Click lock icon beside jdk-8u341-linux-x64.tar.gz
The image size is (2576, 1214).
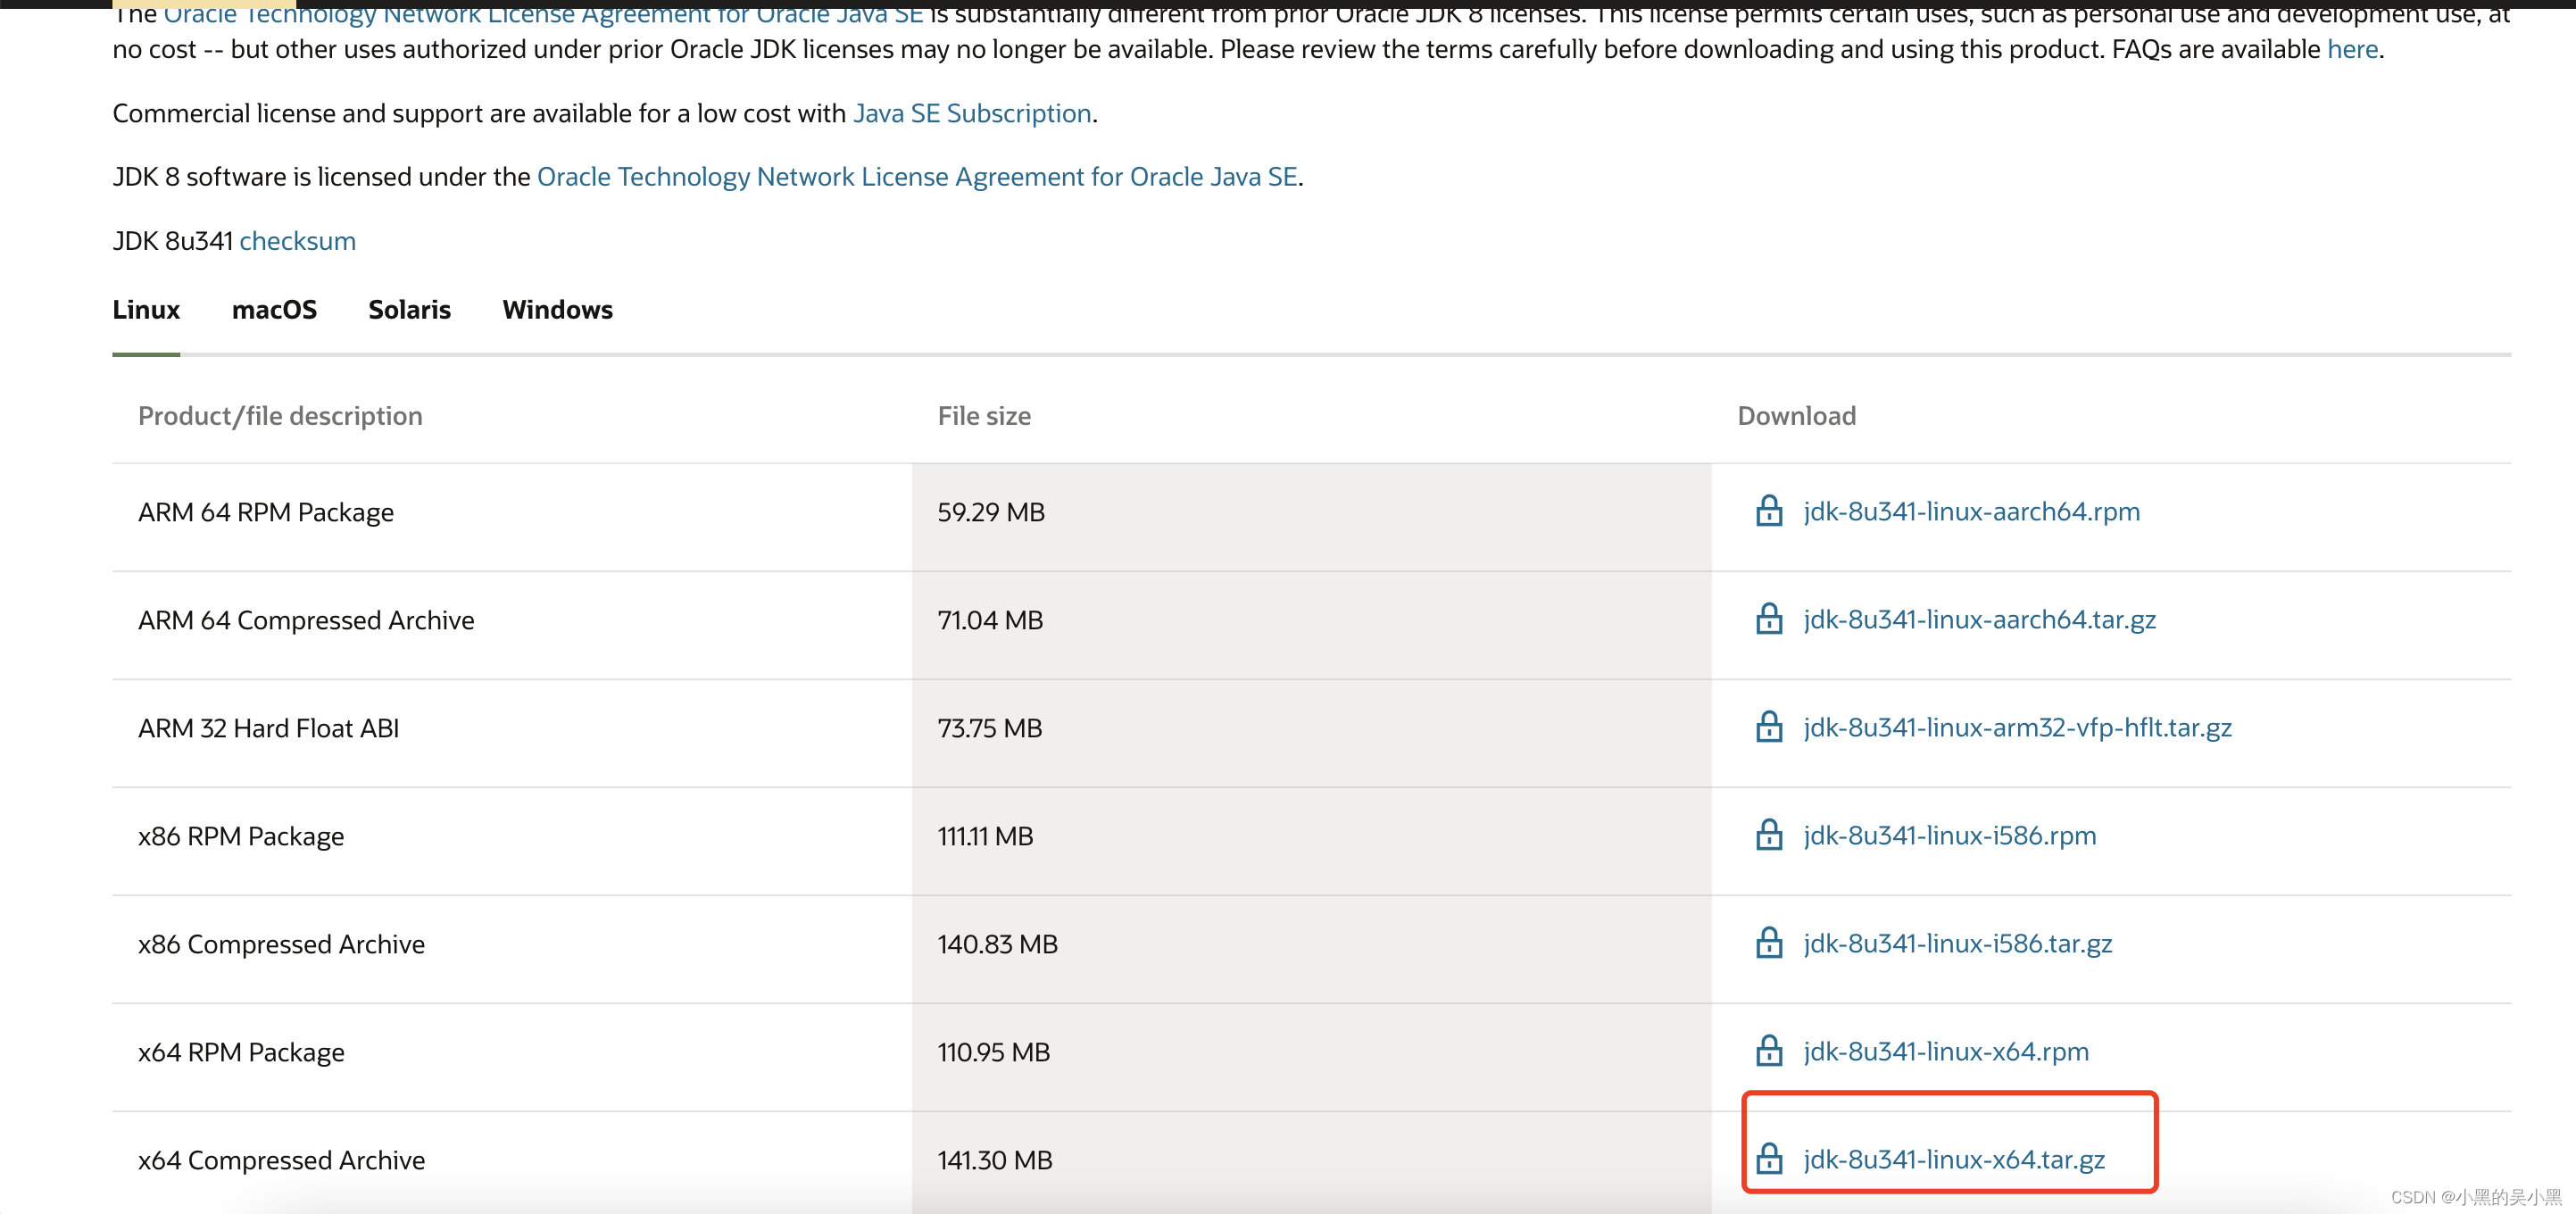1768,1159
